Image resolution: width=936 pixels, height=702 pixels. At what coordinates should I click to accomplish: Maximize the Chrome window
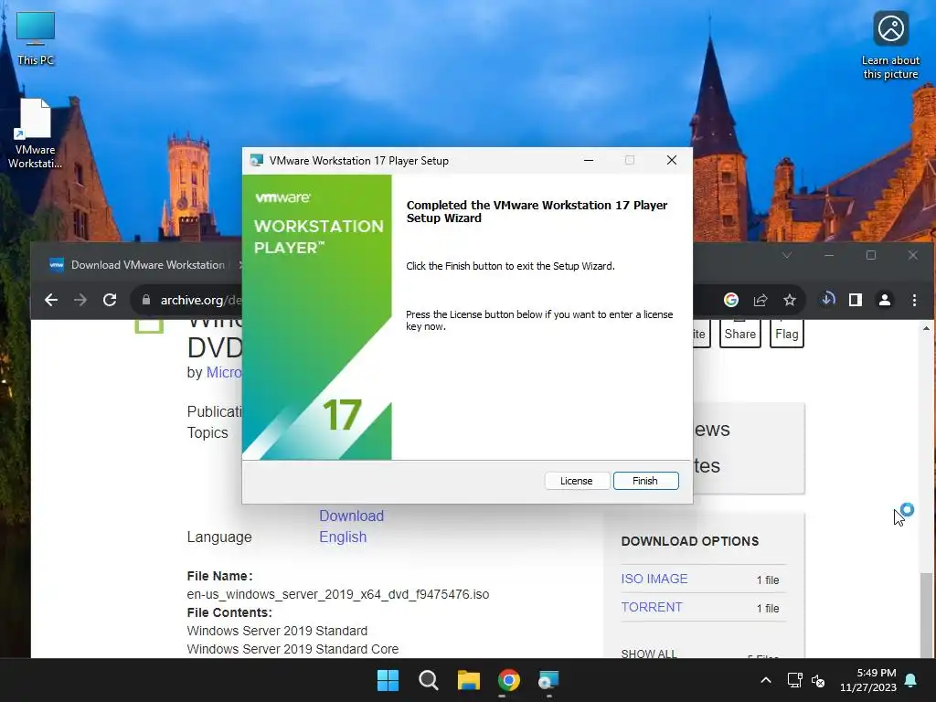click(x=871, y=255)
